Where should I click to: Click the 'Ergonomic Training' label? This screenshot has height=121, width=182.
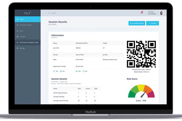coord(59,66)
